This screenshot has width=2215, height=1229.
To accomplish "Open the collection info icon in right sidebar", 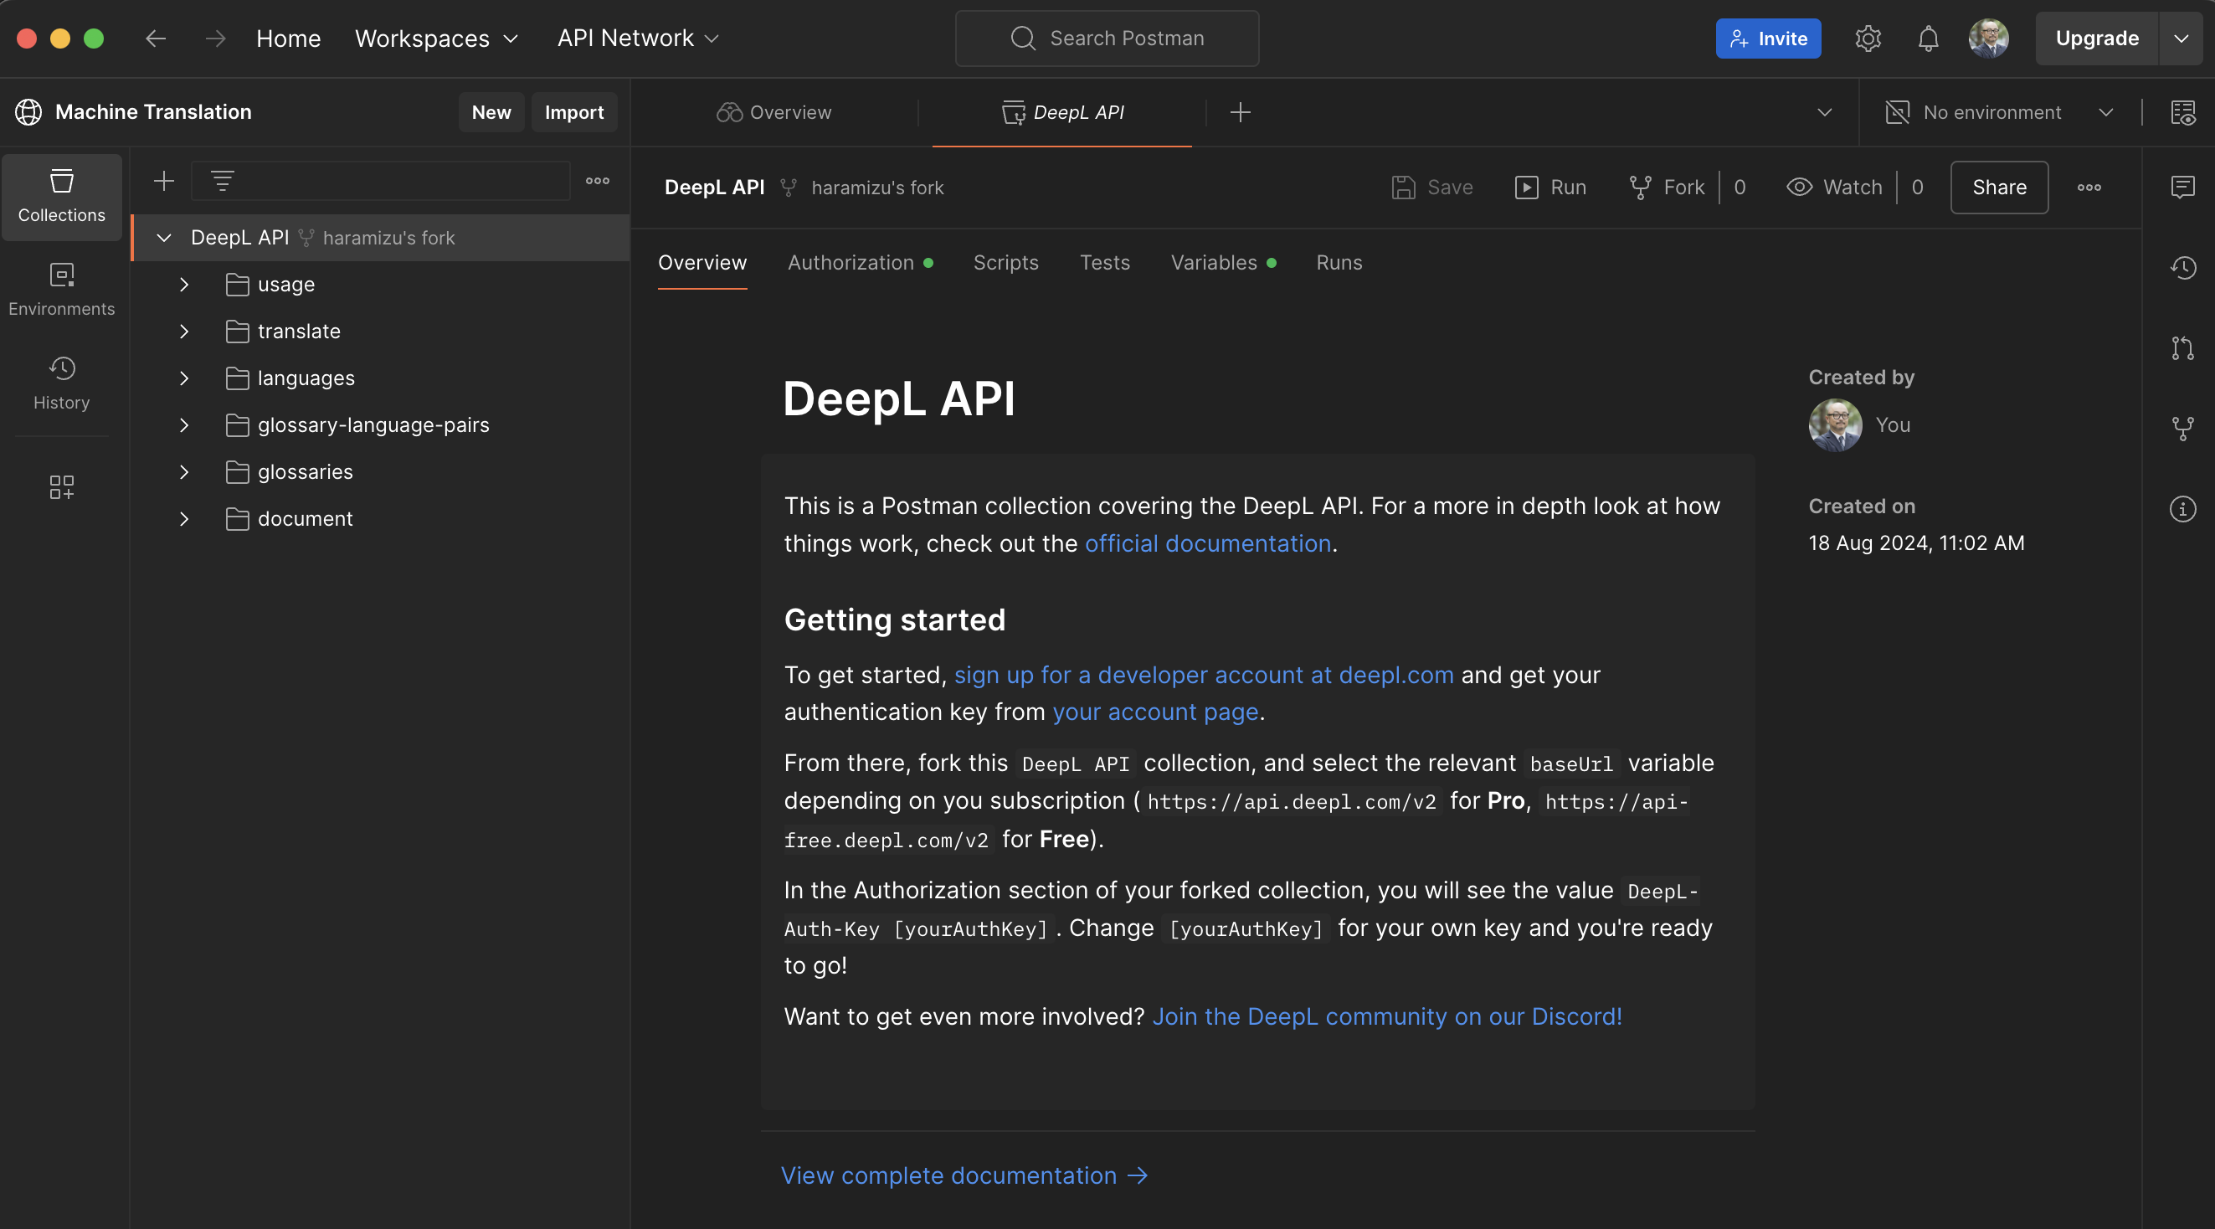I will [x=2182, y=508].
